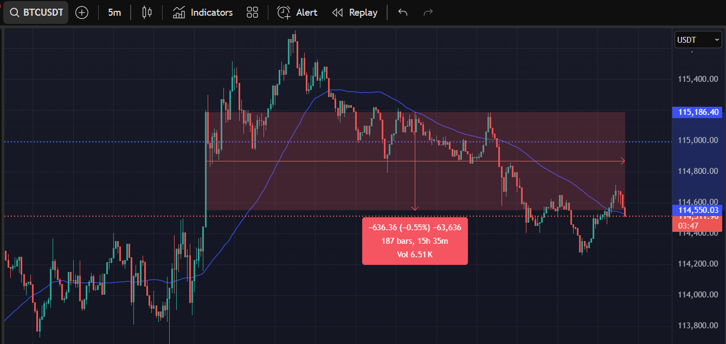Open the Indicators dialog
Screen dimensions: 726x344
point(203,12)
